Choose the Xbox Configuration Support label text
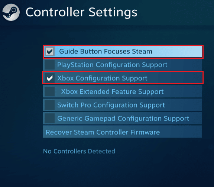Image resolution: width=214 pixels, height=187 pixels. [102, 78]
